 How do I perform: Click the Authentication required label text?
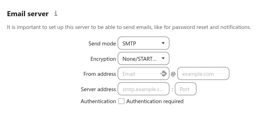pos(155,101)
